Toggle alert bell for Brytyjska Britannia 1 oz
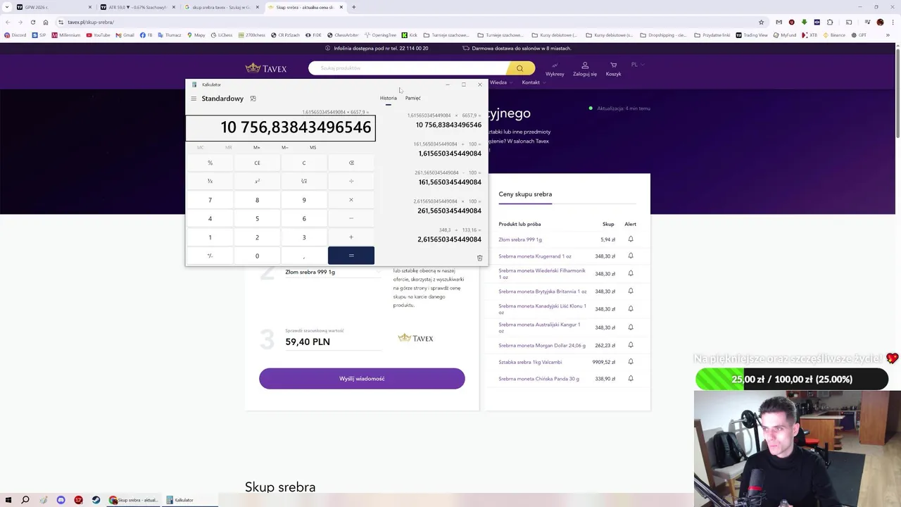The height and width of the screenshot is (507, 901). 631,291
